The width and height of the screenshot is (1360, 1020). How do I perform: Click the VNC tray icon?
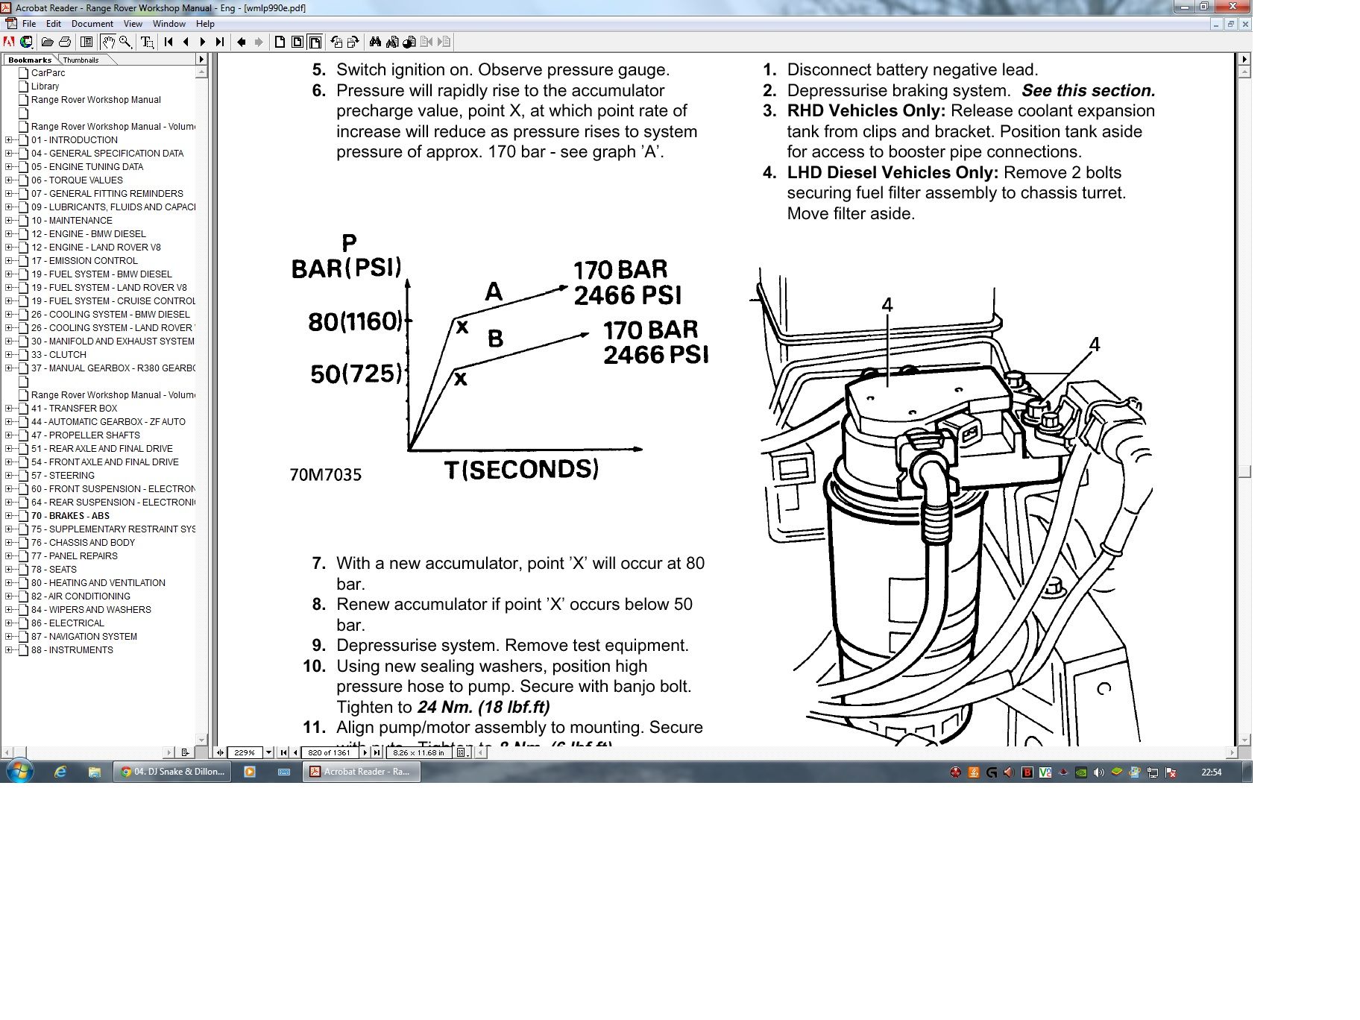click(1045, 772)
